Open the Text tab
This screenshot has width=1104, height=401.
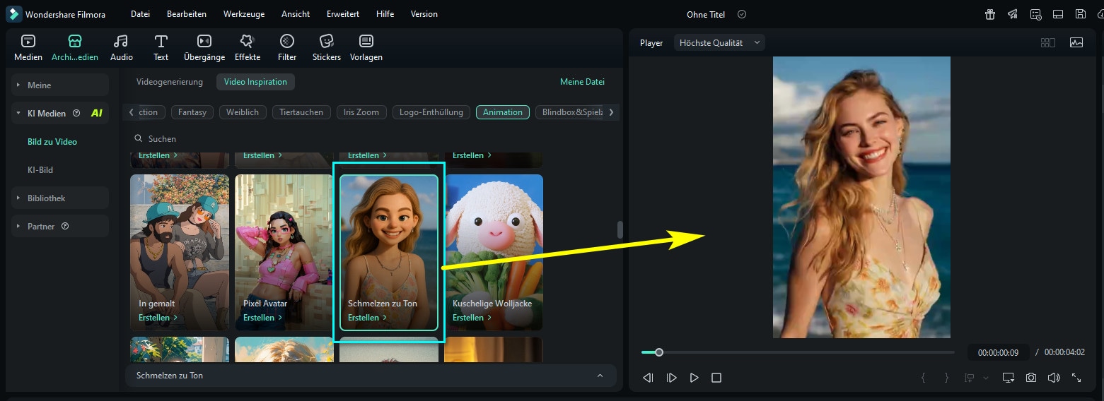point(161,48)
